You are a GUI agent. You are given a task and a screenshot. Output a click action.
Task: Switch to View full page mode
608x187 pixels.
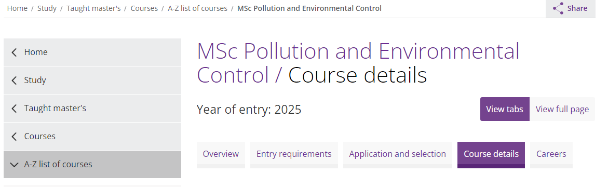(x=562, y=109)
